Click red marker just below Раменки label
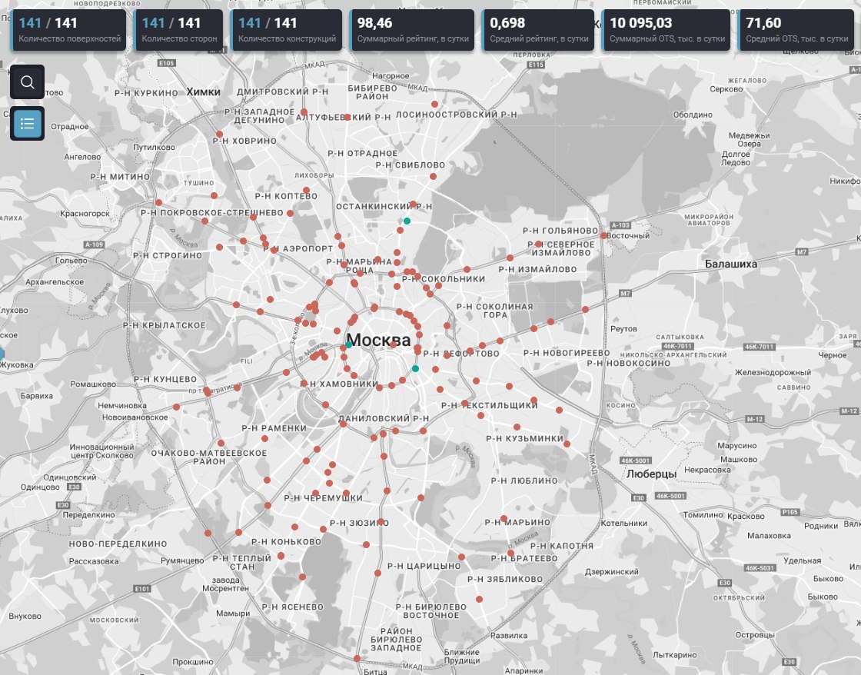Image resolution: width=861 pixels, height=675 pixels. pyautogui.click(x=264, y=438)
